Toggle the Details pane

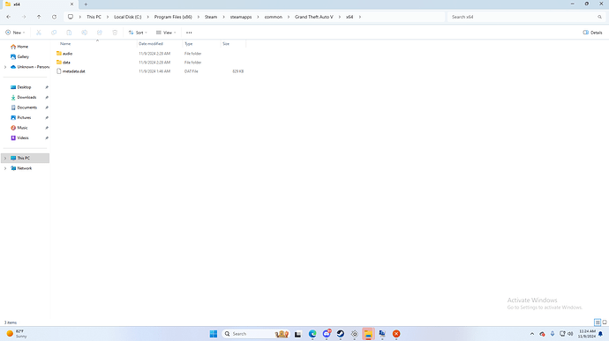click(592, 33)
